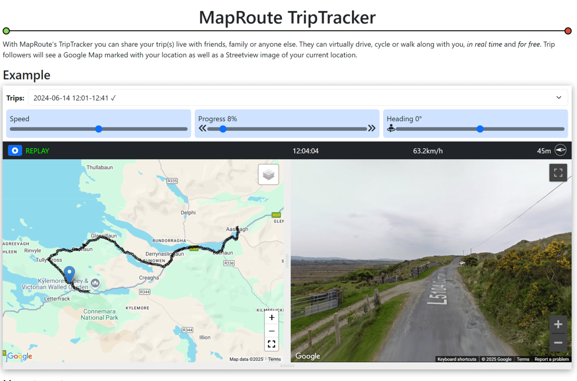Viewport: 577px width, 381px height.
Task: Click the Progress 8% label
Action: (217, 119)
